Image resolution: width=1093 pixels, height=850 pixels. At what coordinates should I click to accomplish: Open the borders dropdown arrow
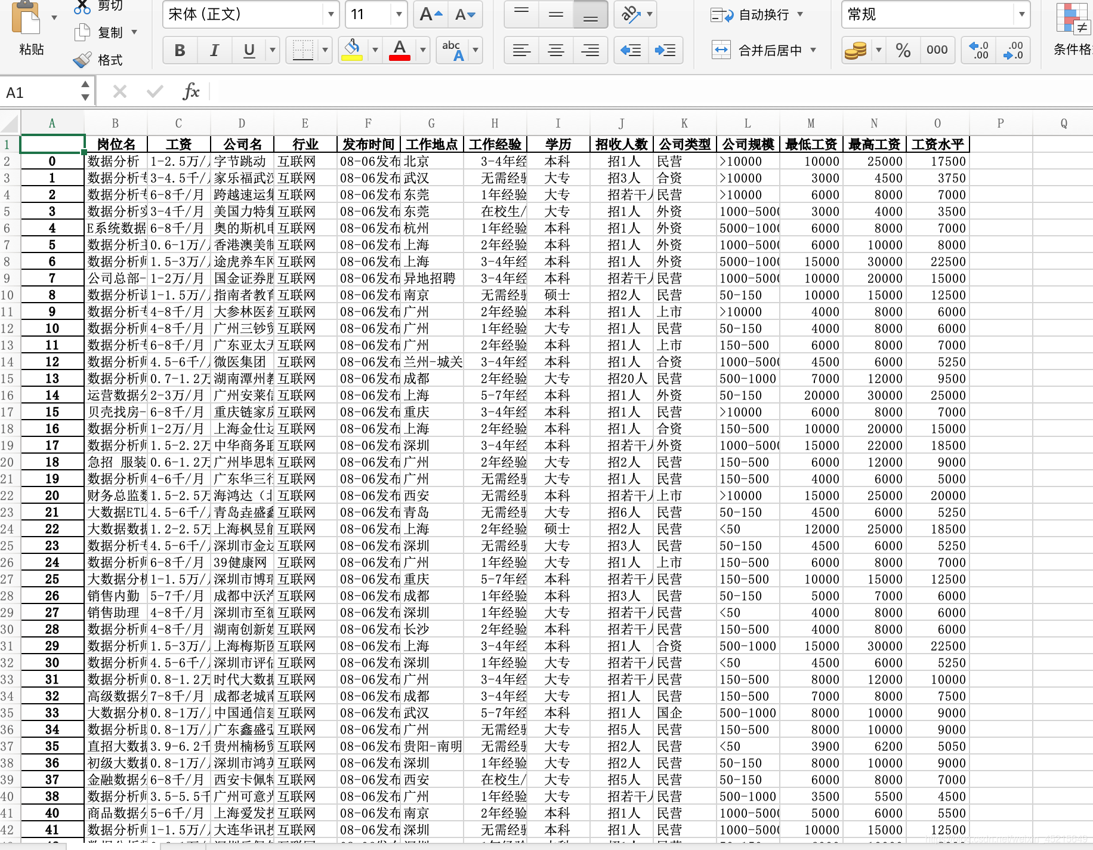325,50
